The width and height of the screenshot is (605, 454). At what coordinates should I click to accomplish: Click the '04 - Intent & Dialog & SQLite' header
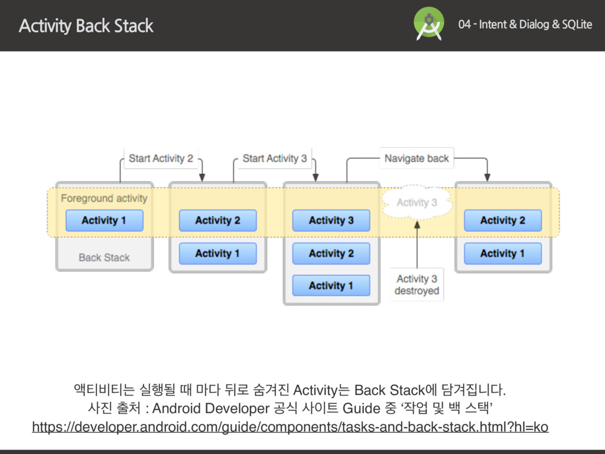tap(525, 24)
